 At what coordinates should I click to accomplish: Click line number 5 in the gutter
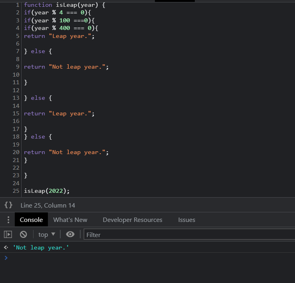[x=18, y=36]
